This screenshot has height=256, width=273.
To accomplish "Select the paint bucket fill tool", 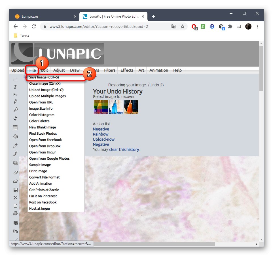I will point(16,136).
